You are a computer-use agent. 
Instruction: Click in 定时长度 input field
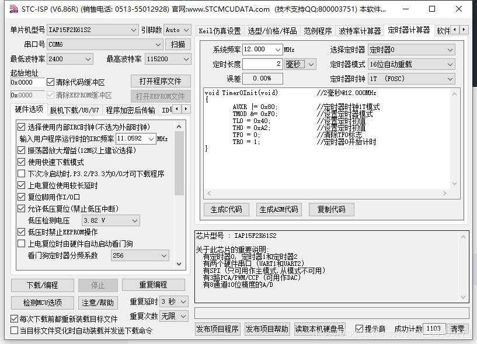[263, 64]
